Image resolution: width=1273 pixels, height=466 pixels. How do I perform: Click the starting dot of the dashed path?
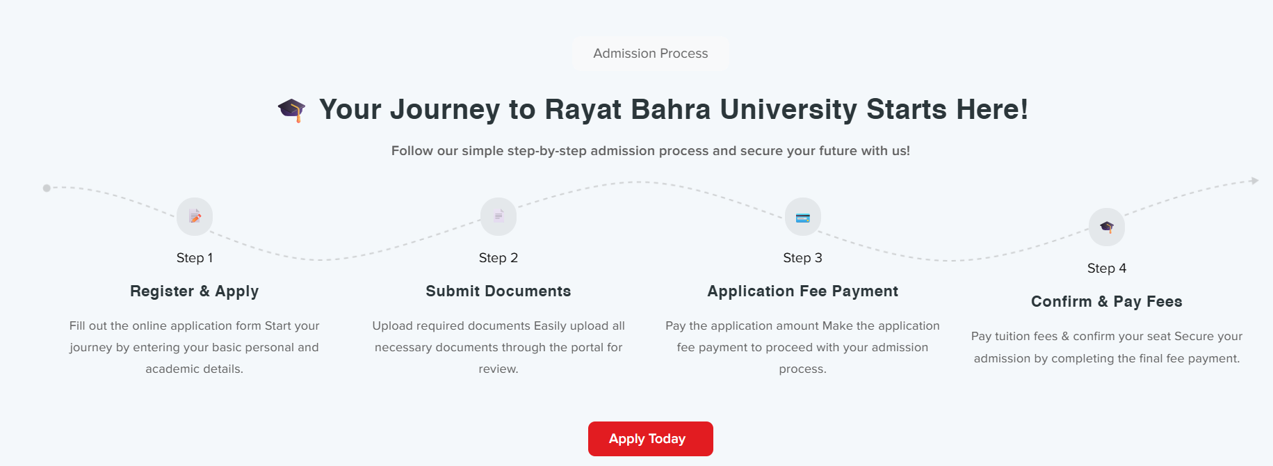pos(47,188)
